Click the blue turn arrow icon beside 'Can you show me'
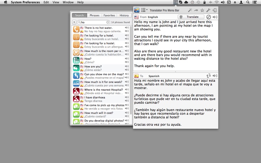 [x=76, y=76]
